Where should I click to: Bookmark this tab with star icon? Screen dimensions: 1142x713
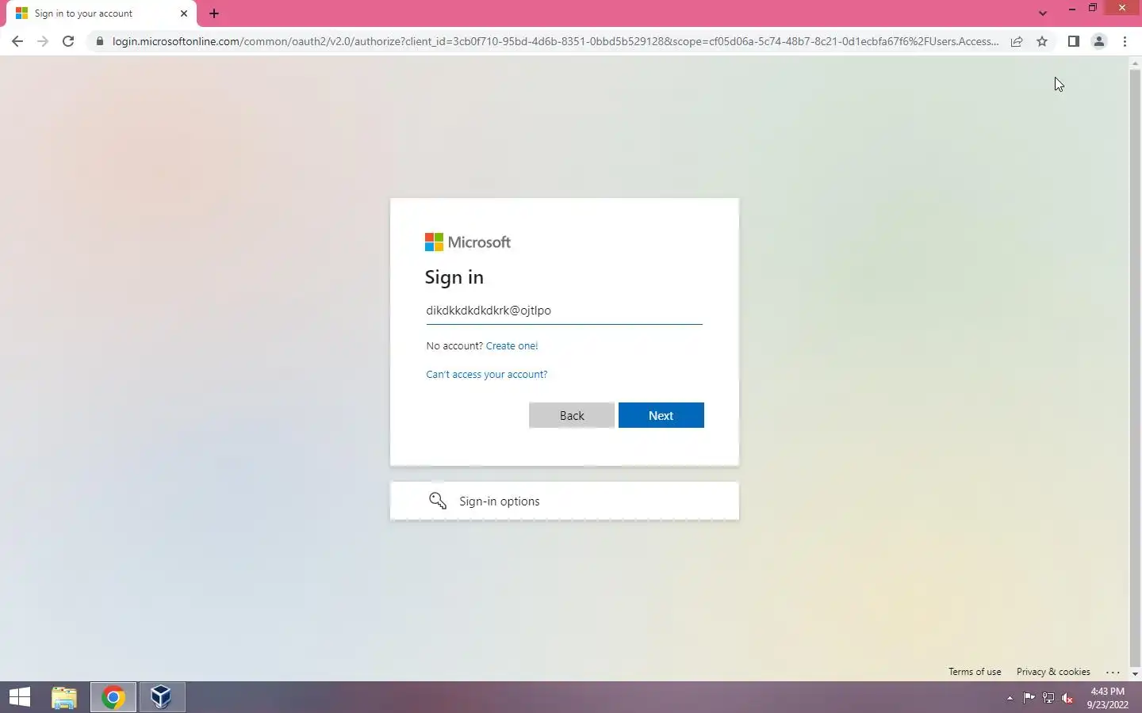click(x=1042, y=41)
